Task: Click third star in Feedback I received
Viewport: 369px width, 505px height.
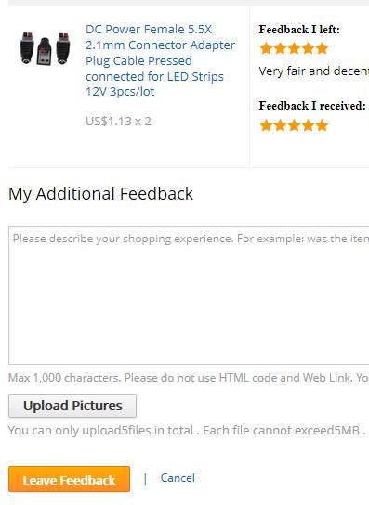Action: pyautogui.click(x=294, y=125)
